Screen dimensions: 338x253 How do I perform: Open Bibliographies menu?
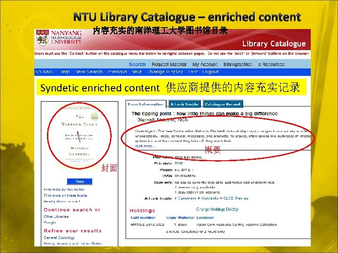(x=238, y=64)
